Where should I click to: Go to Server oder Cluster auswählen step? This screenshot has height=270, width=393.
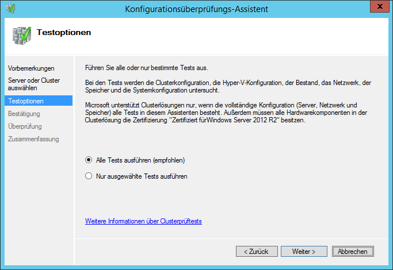pyautogui.click(x=34, y=84)
